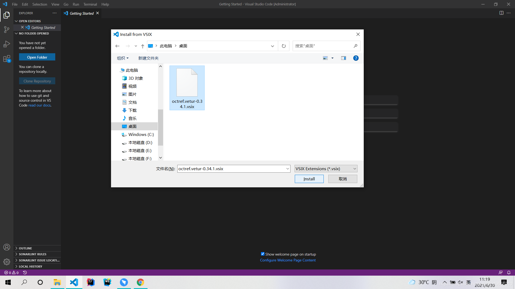Click the notifications bell in status bar

coord(509,272)
